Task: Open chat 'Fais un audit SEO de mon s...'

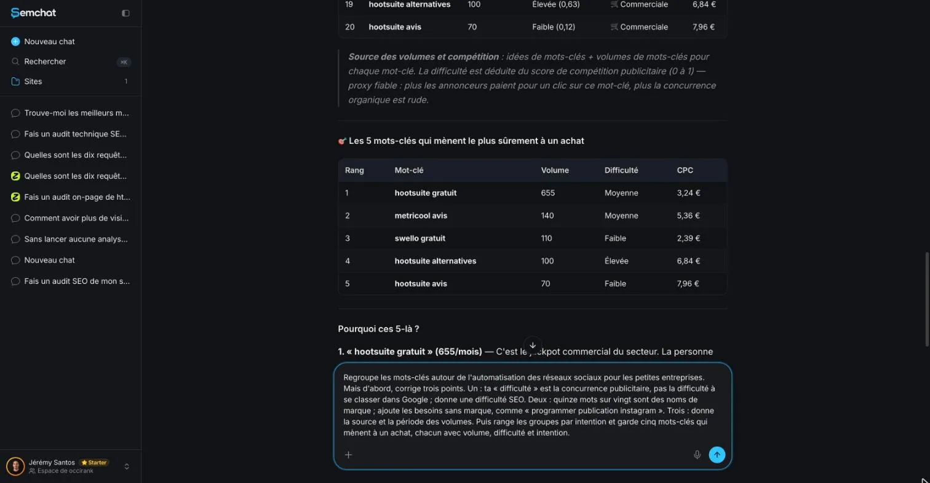Action: click(70, 281)
